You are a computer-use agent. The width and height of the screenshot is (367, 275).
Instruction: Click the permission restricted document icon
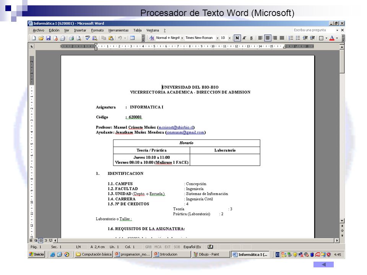coord(55,38)
